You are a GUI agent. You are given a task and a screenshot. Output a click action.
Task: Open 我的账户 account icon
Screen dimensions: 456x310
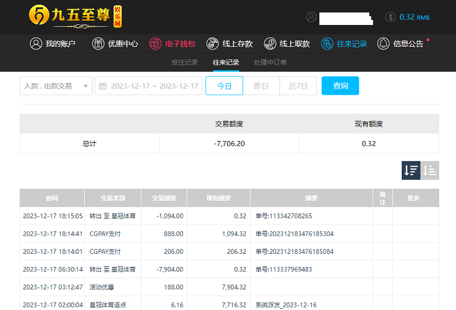36,44
